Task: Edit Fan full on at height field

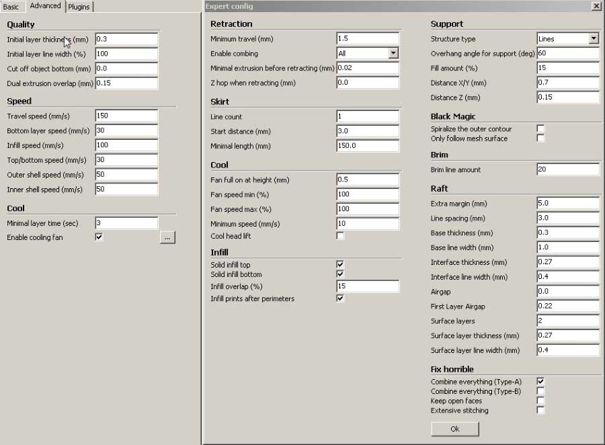Action: [x=368, y=179]
